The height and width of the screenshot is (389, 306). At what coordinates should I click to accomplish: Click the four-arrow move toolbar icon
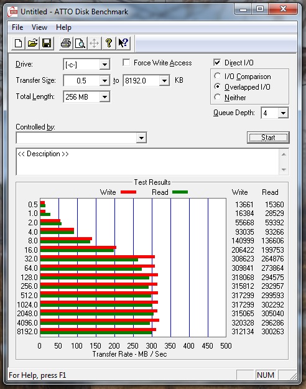(x=95, y=43)
